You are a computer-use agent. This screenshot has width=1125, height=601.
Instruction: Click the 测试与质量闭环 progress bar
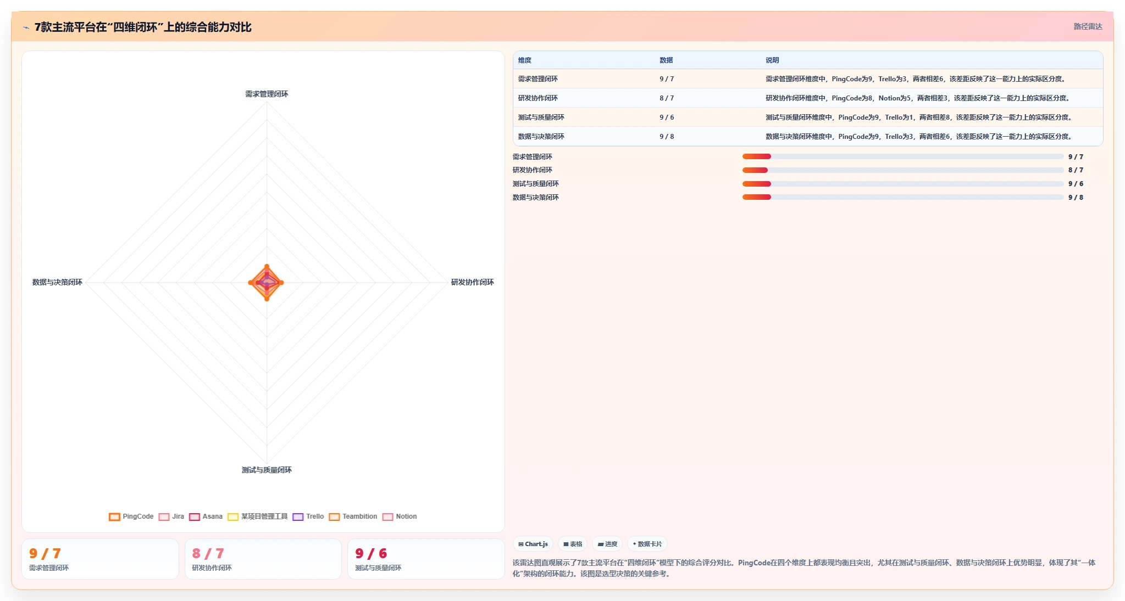pyautogui.click(x=902, y=184)
